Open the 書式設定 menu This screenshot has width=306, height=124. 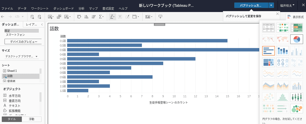coord(108,8)
